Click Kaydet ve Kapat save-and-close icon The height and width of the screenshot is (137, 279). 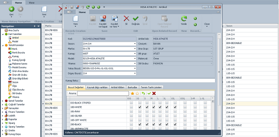[103, 18]
